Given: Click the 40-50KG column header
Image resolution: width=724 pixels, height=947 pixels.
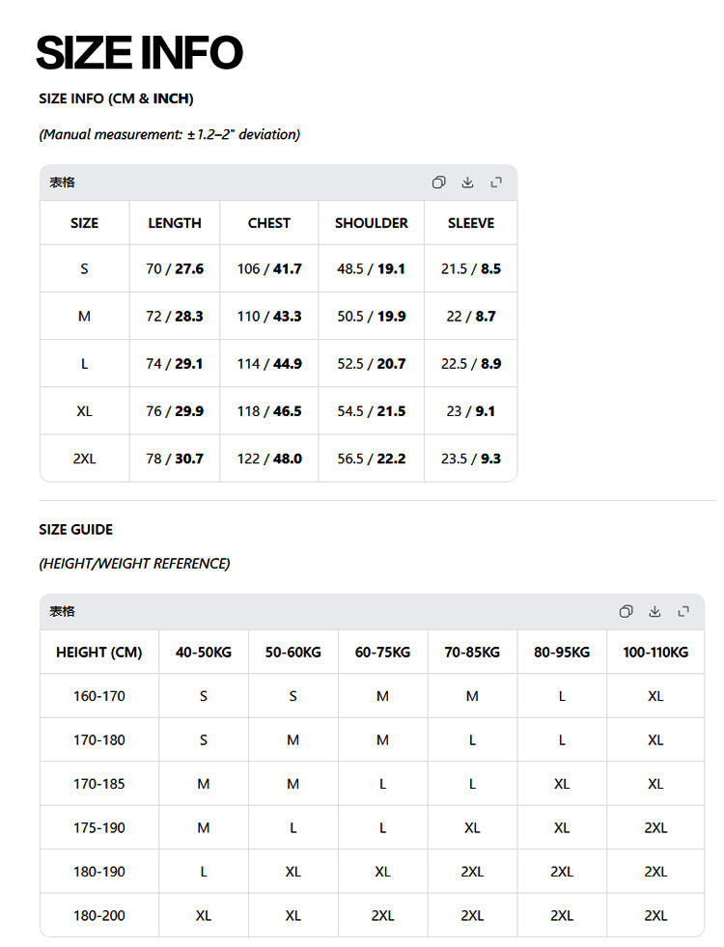Looking at the screenshot, I should [x=204, y=653].
